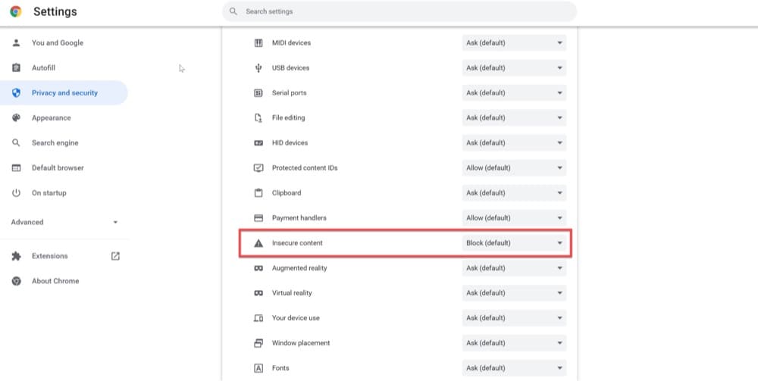This screenshot has width=758, height=381.
Task: Click the USB devices icon
Action: pyautogui.click(x=258, y=68)
